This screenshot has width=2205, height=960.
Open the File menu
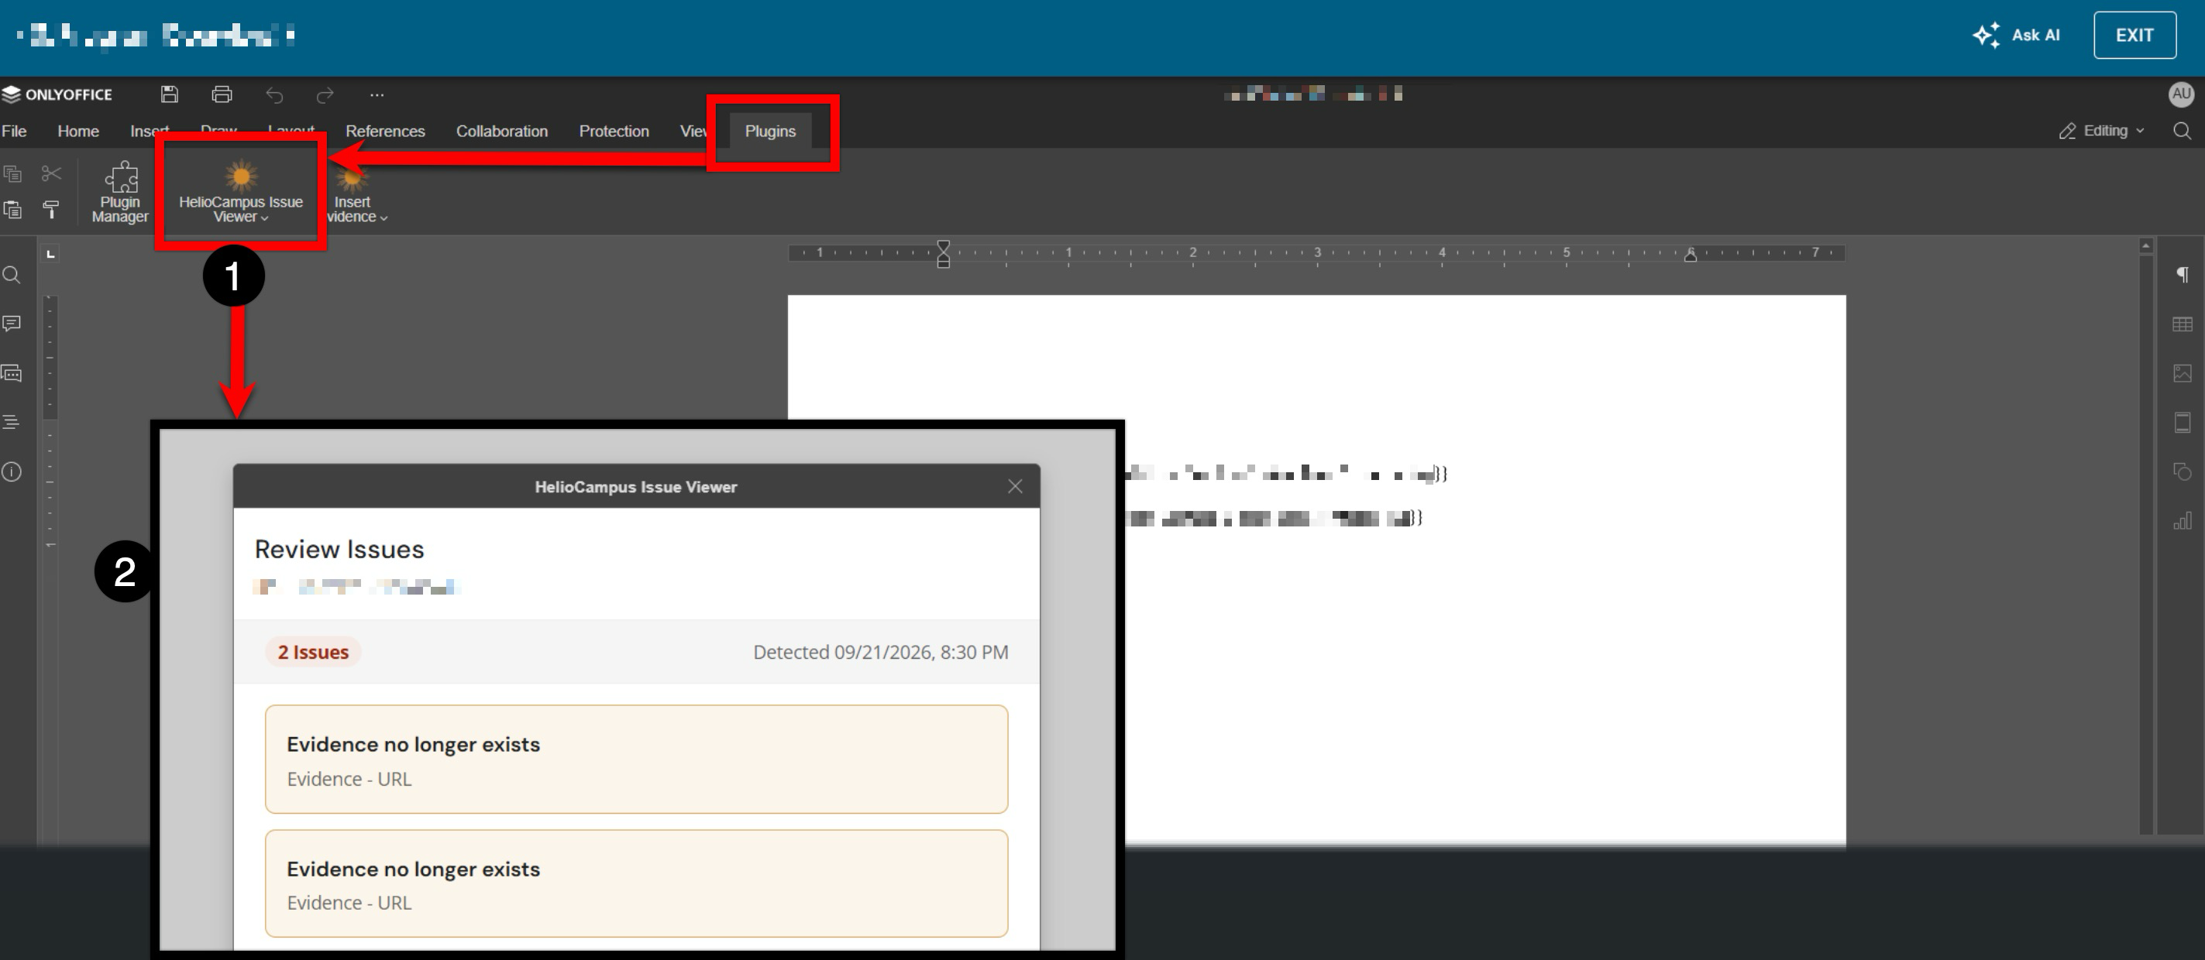pyautogui.click(x=15, y=131)
